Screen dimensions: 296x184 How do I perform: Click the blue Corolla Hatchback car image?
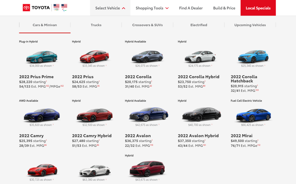tap(253, 57)
